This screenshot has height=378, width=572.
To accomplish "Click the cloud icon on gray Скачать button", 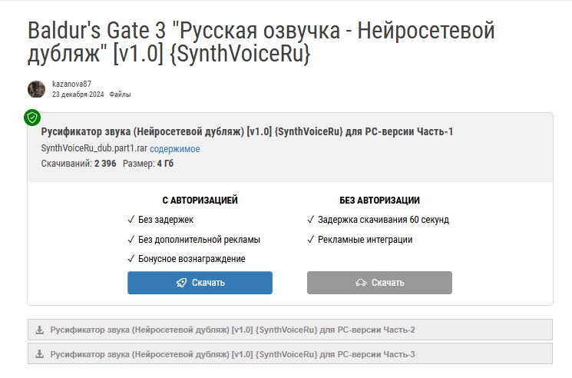I will coord(361,283).
